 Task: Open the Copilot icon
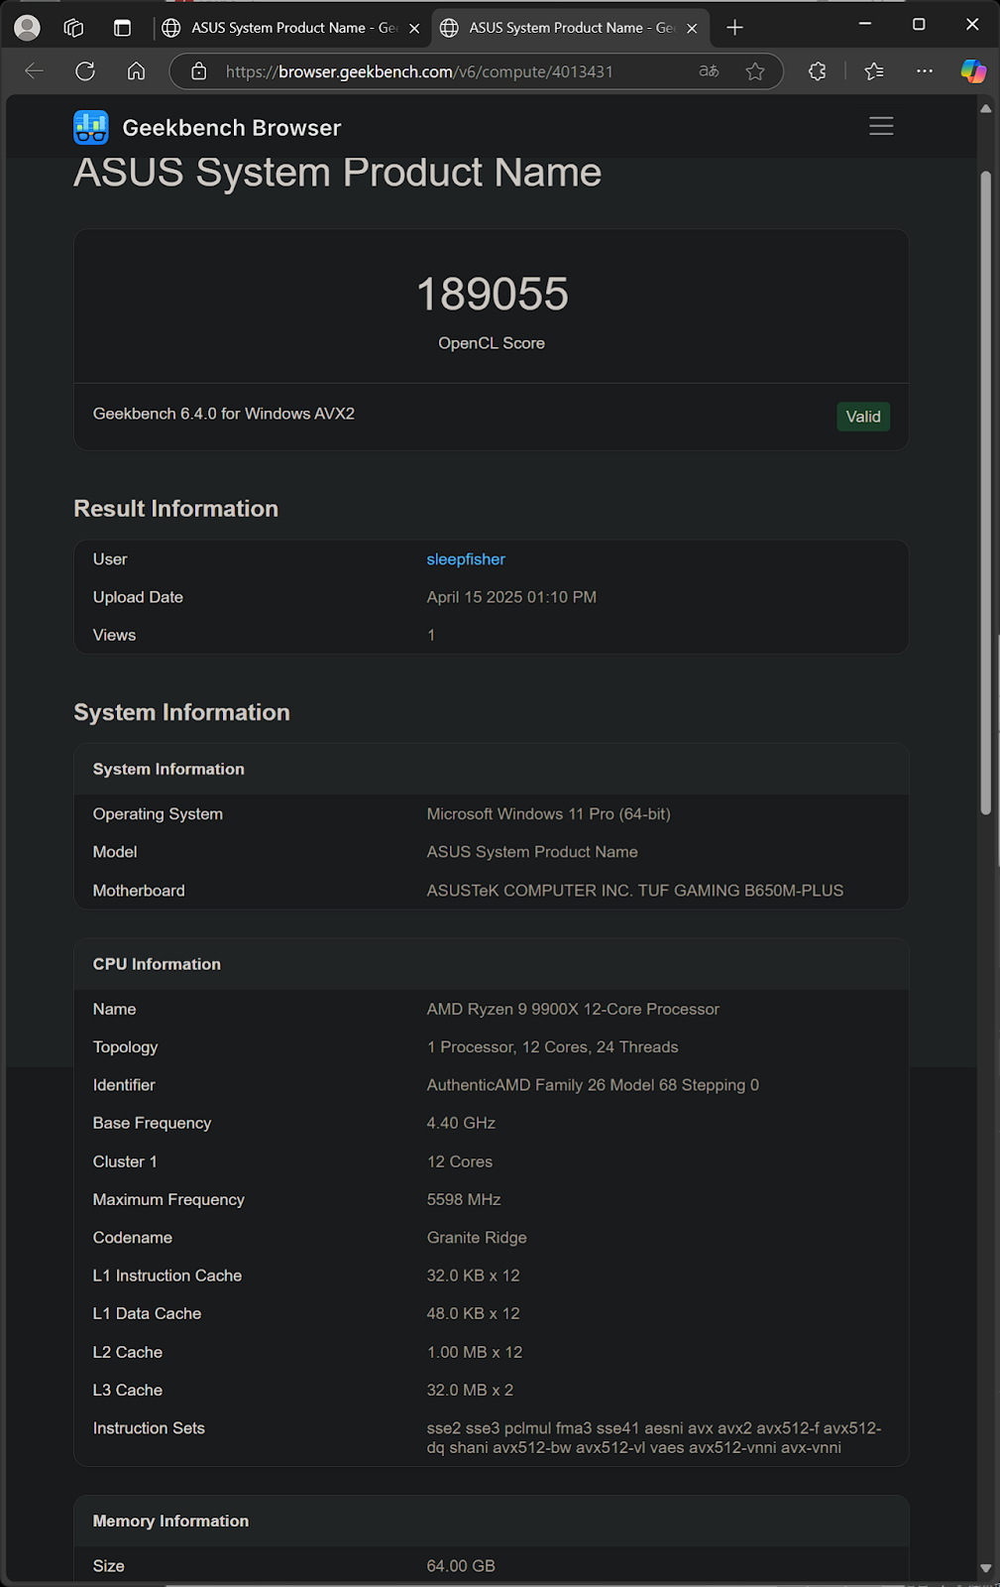[x=973, y=71]
